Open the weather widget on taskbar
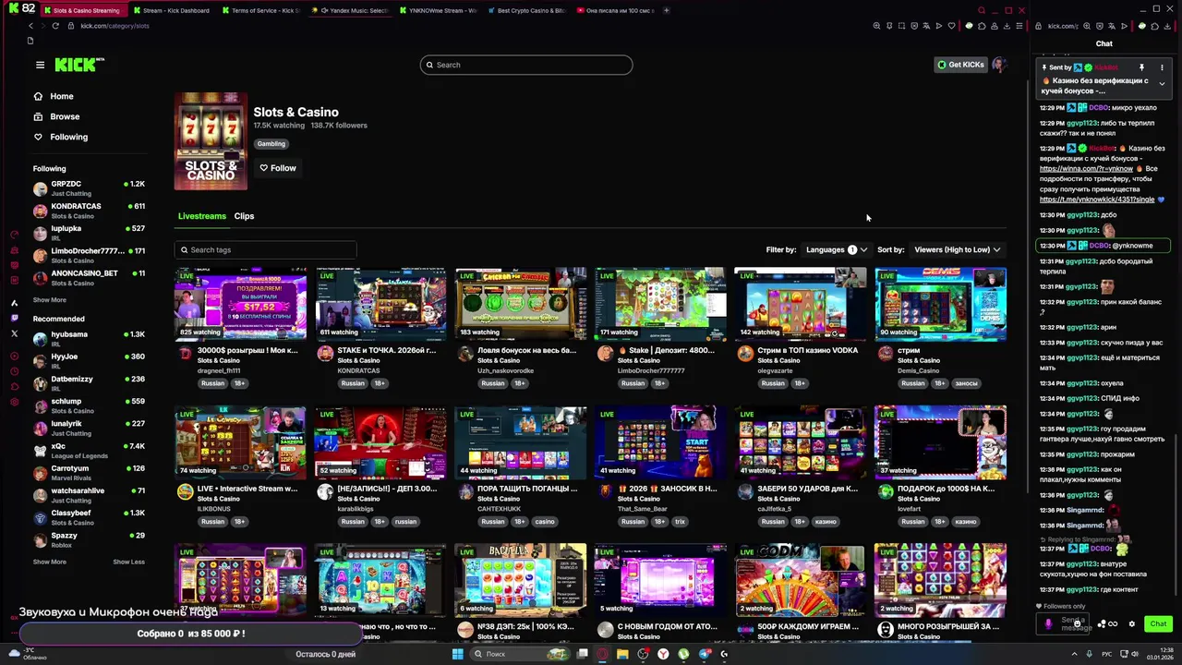Viewport: 1182px width, 665px height. (x=28, y=654)
